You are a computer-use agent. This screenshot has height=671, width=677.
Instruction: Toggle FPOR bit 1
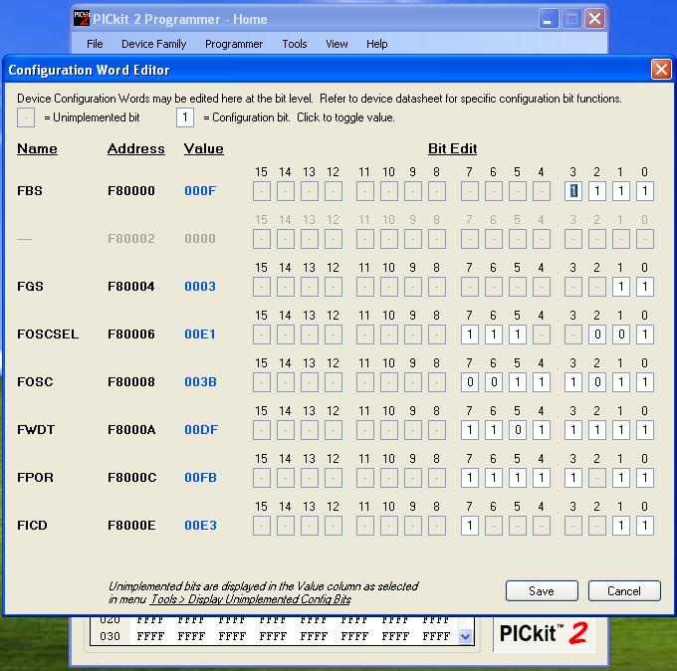point(621,478)
